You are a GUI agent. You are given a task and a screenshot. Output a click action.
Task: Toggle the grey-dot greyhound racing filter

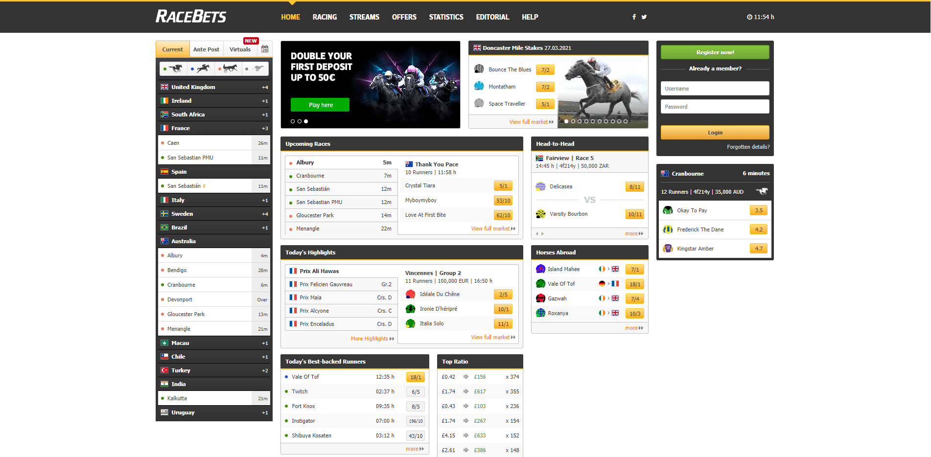pos(255,69)
